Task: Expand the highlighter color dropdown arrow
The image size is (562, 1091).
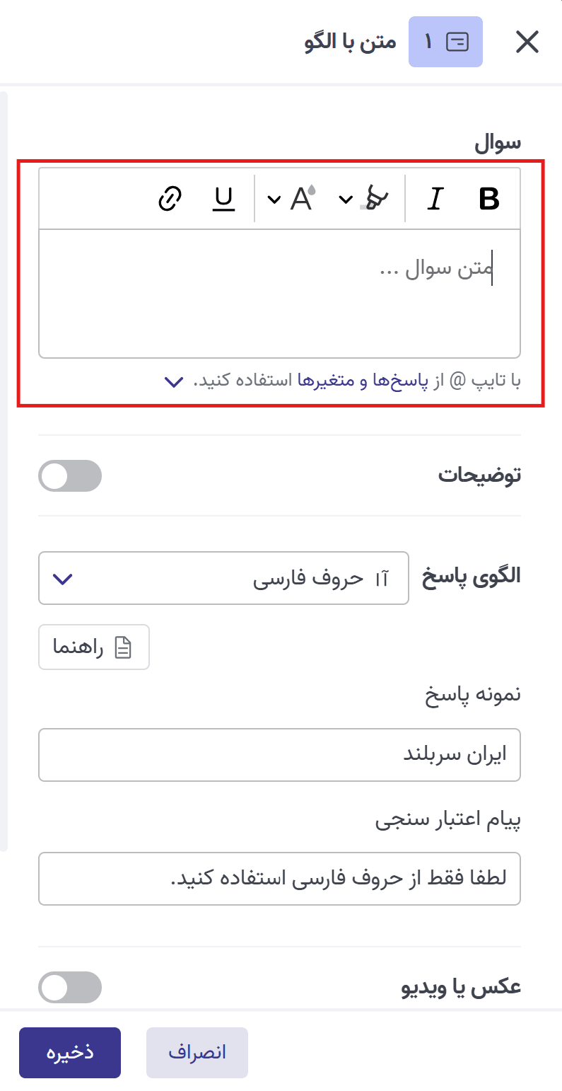Action: pos(346,199)
